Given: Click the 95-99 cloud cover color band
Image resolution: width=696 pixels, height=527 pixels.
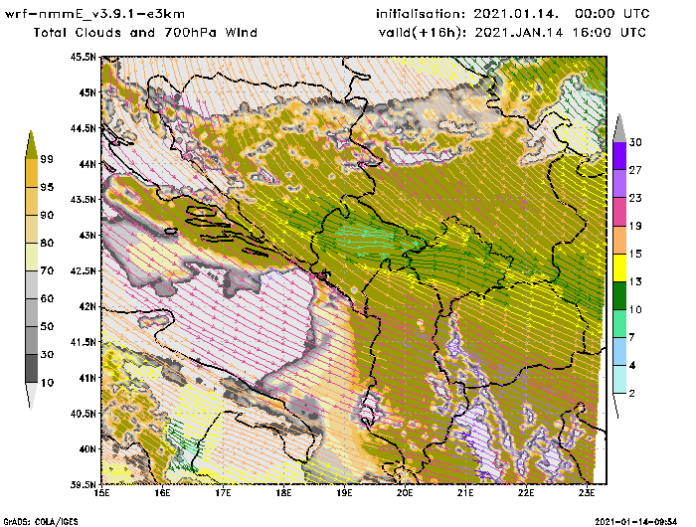Looking at the screenshot, I should [x=32, y=173].
